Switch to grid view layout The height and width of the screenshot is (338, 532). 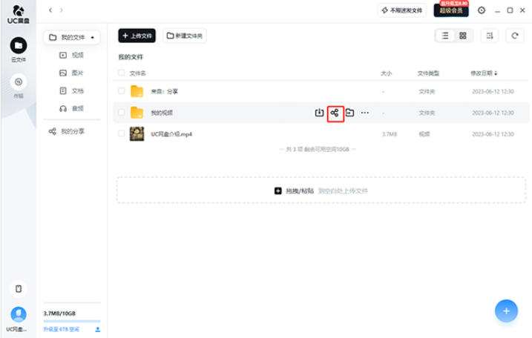pos(463,36)
